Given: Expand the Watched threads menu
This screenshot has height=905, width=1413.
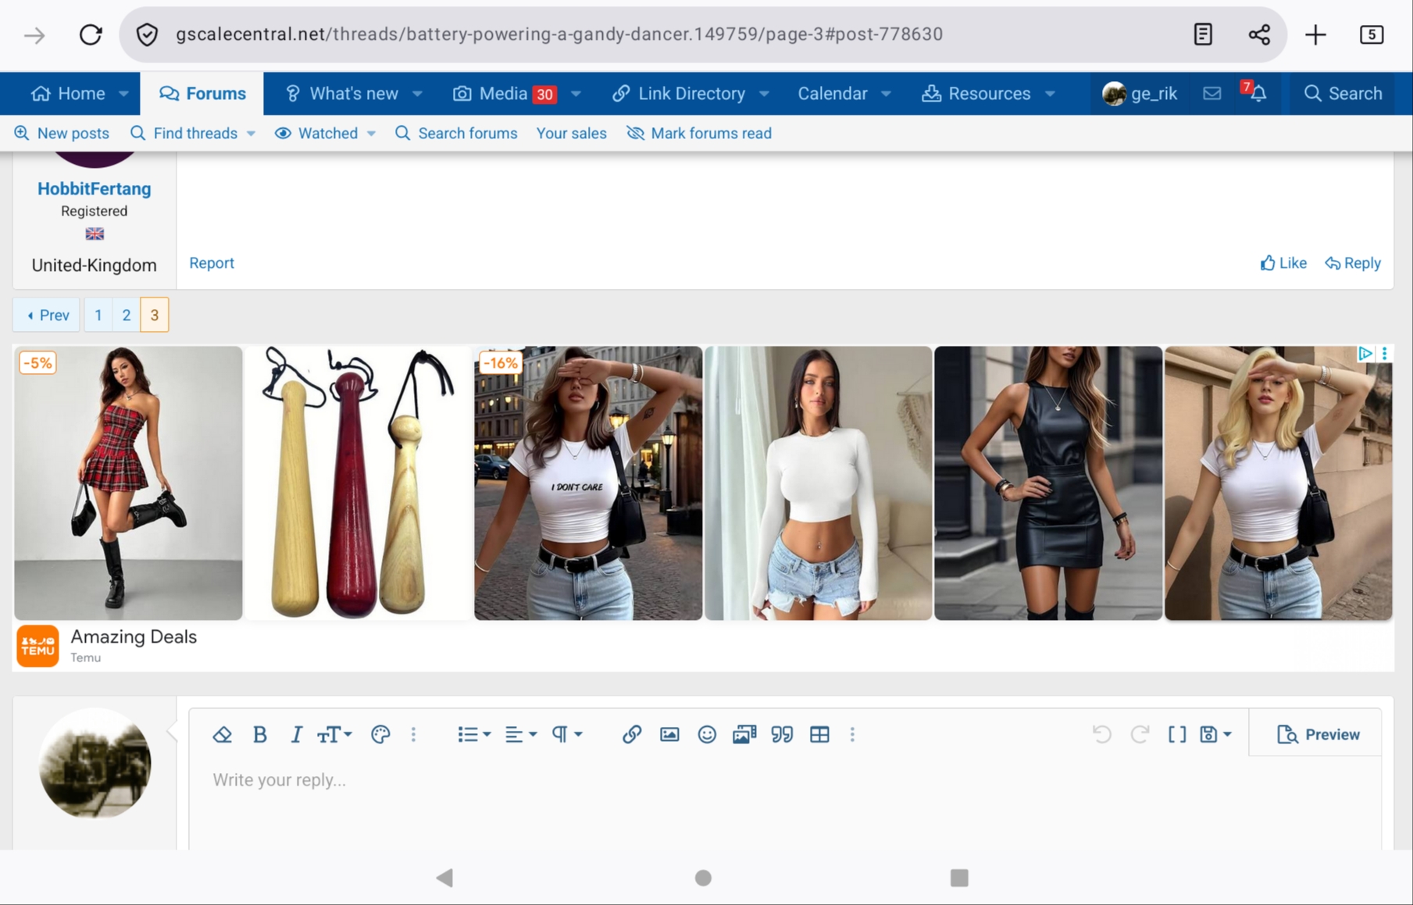Looking at the screenshot, I should click(x=371, y=134).
